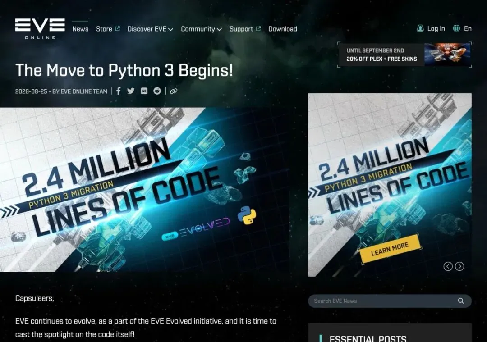Show next promo slide with right arrow
The height and width of the screenshot is (342, 487).
[459, 266]
